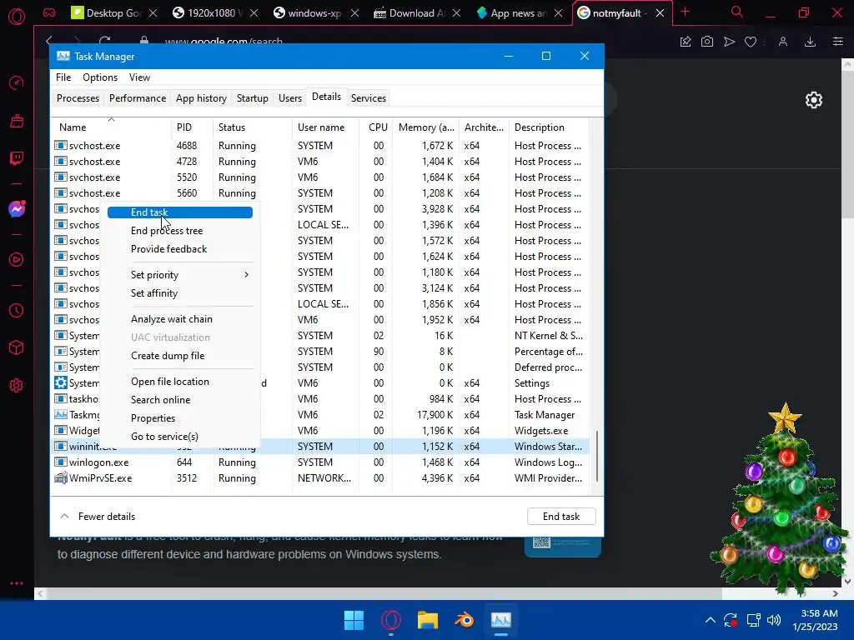Select Create dump file

168,356
